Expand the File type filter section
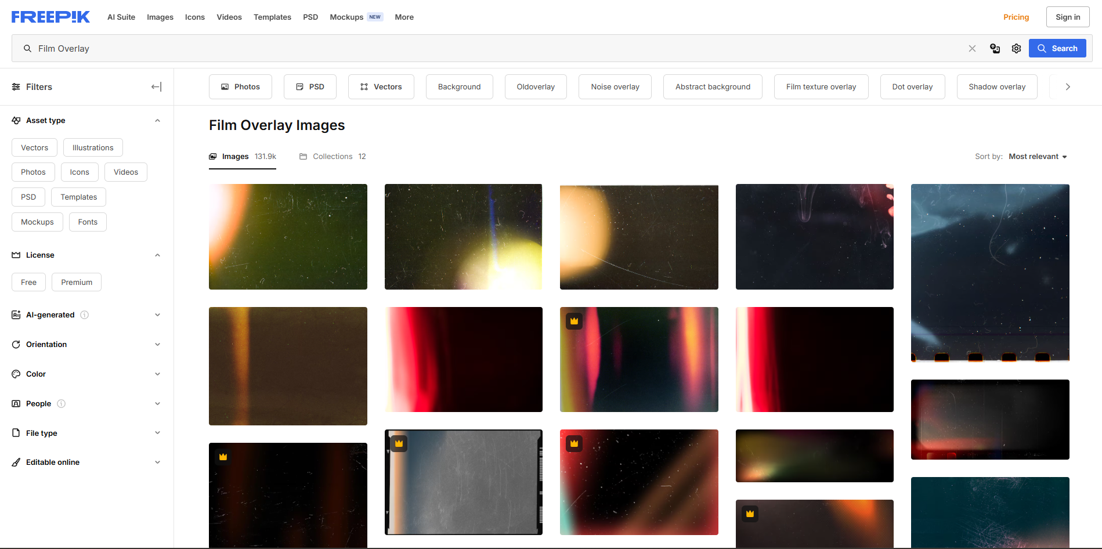 pos(157,433)
